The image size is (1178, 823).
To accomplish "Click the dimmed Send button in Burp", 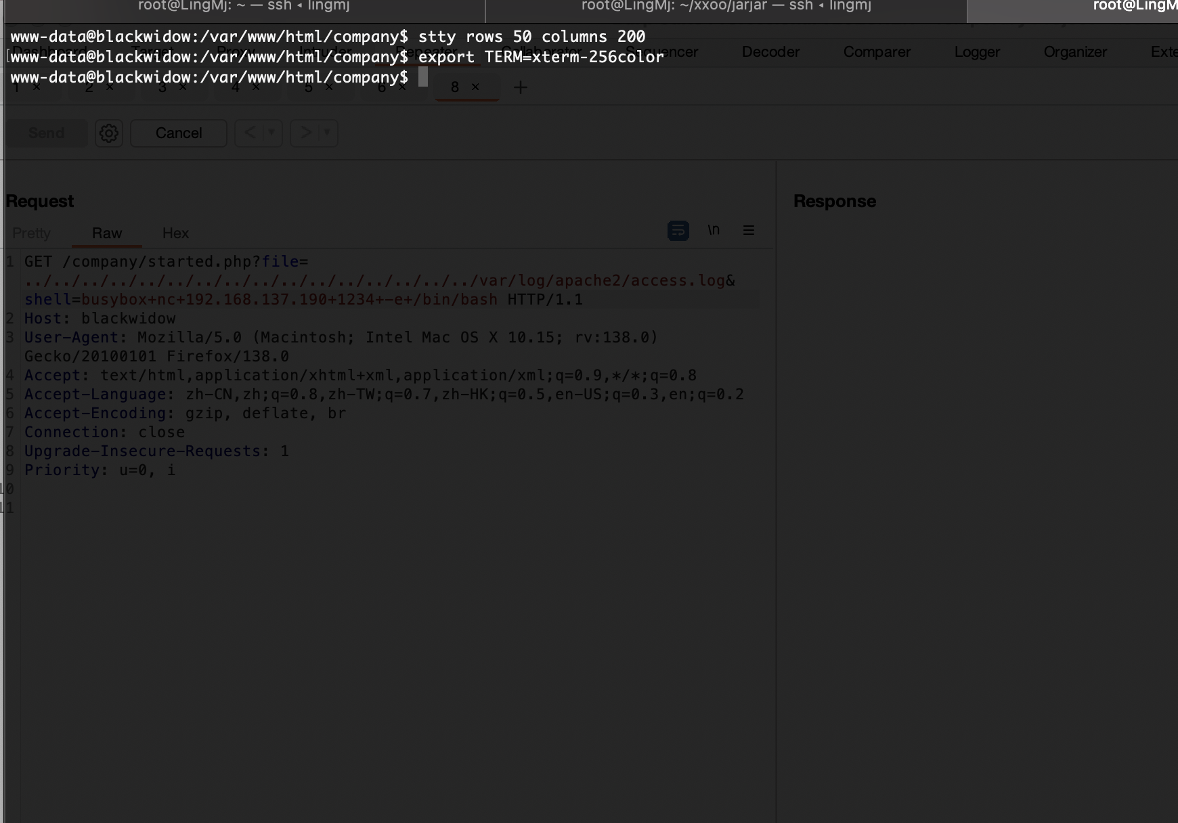I will point(47,133).
